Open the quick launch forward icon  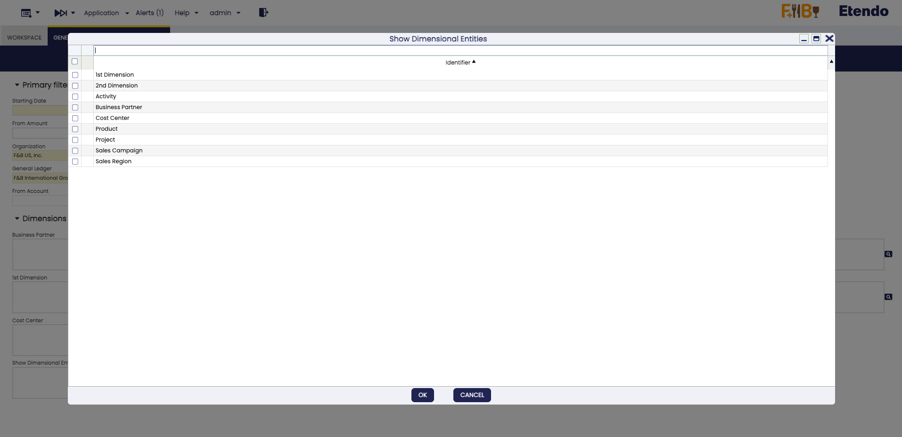click(61, 13)
